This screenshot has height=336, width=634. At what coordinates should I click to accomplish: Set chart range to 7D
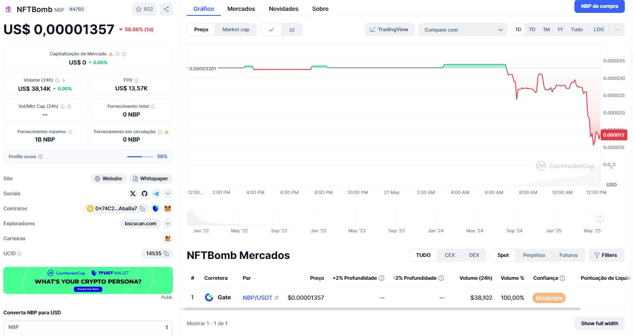532,30
